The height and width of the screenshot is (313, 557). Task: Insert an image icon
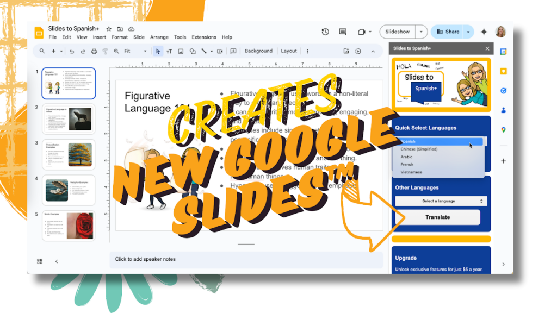point(181,51)
